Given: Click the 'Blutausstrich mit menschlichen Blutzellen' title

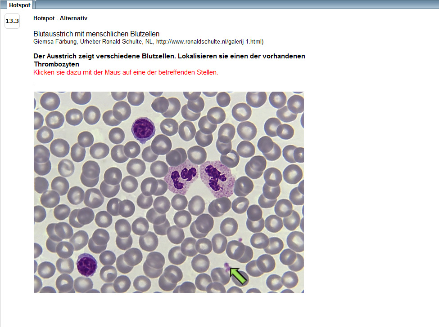Looking at the screenshot, I should pos(96,34).
